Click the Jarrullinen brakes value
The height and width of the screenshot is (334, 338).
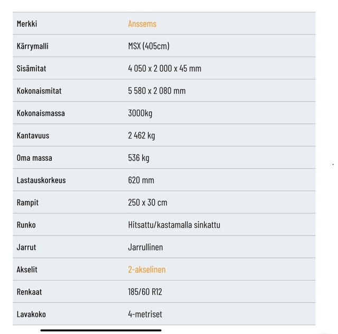145,247
